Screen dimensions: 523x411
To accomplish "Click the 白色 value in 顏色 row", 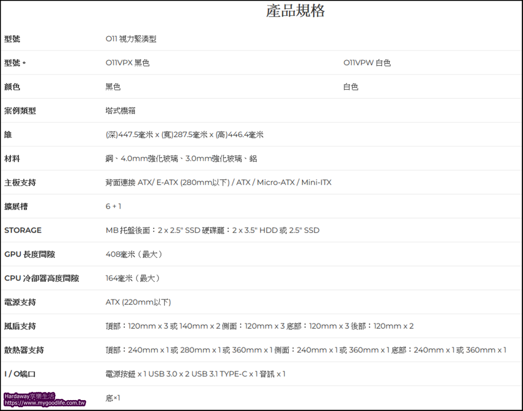I will pyautogui.click(x=351, y=87).
